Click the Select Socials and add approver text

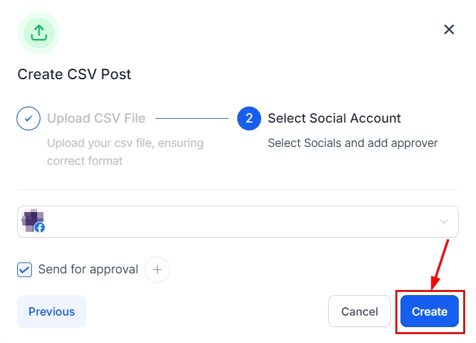point(353,142)
